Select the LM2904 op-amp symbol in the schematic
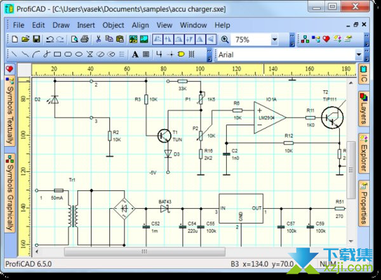 coord(270,117)
